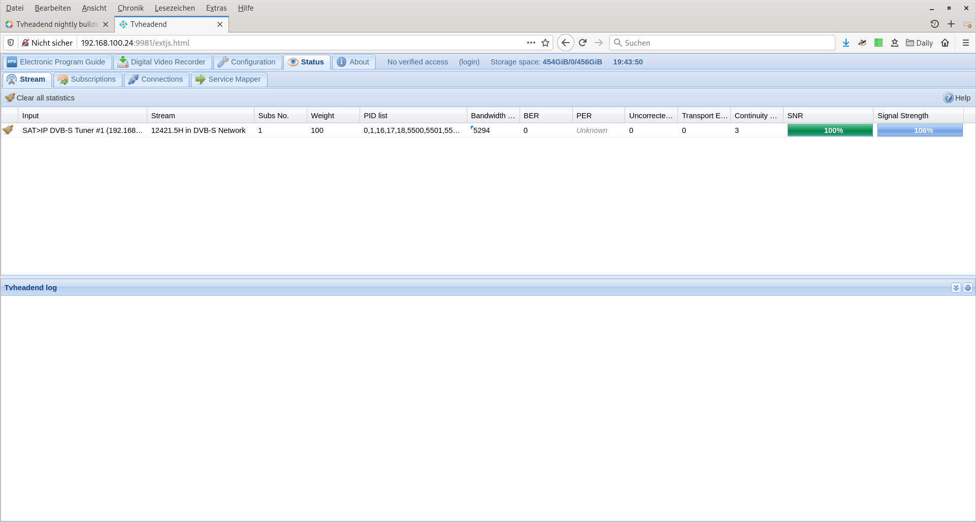Open the Help panel
The height and width of the screenshot is (522, 976).
tap(957, 98)
